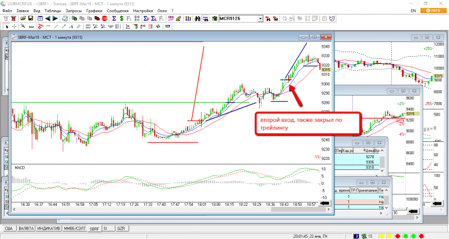The image size is (449, 239).
Task: Select the Fibonacci arcs drawing tool
Action: [x=110, y=26]
